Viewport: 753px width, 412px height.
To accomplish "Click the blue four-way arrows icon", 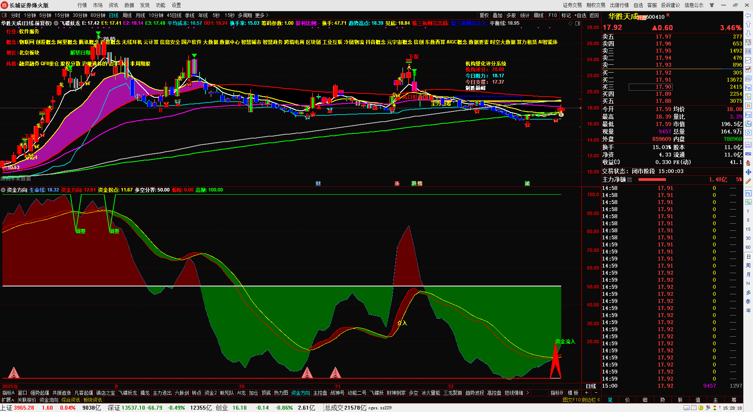I will coord(748,172).
